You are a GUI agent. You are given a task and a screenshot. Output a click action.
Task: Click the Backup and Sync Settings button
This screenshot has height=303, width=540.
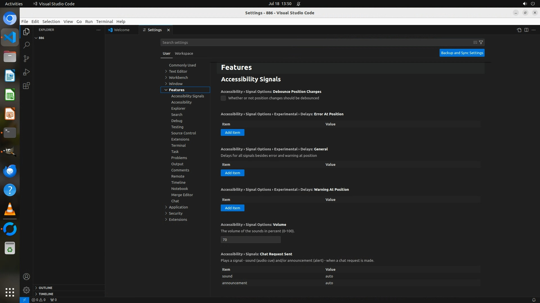coord(462,53)
